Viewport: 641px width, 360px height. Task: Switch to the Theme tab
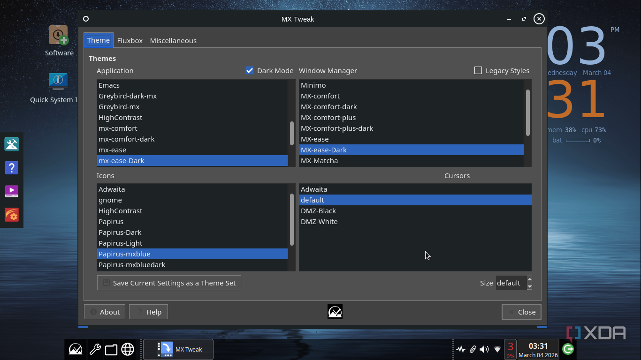(99, 40)
